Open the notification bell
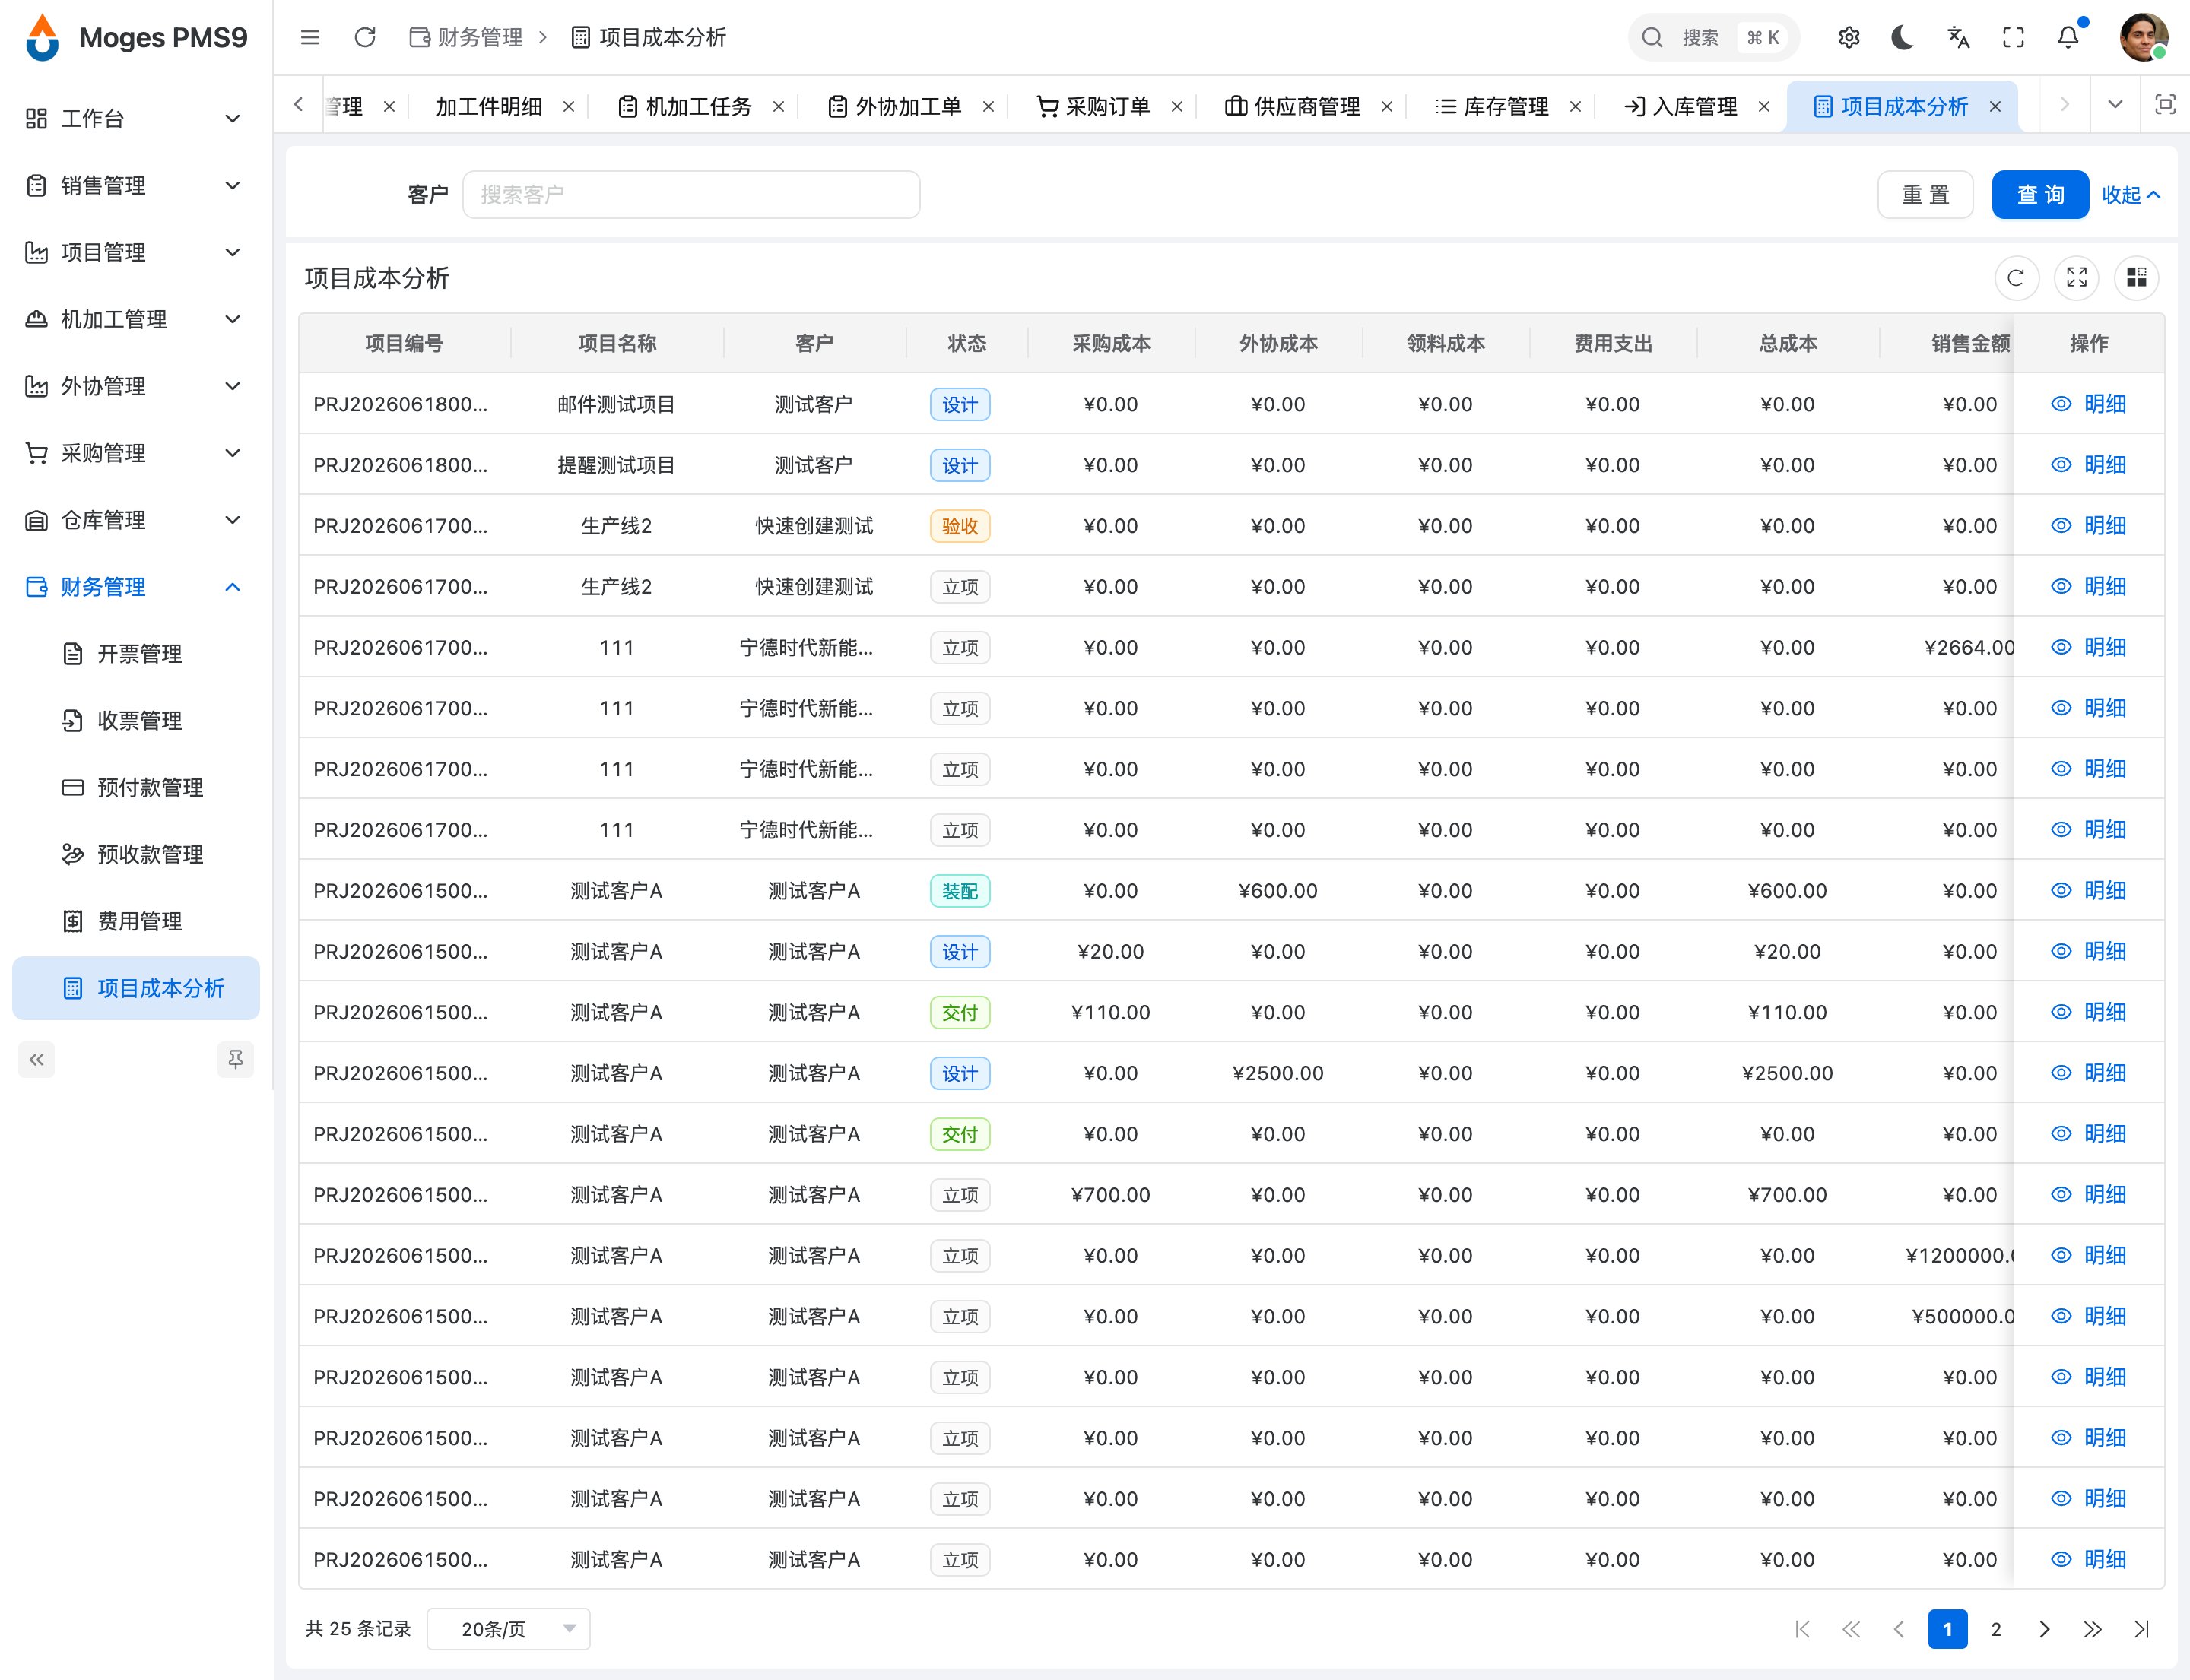Viewport: 2190px width, 1680px height. click(2068, 37)
